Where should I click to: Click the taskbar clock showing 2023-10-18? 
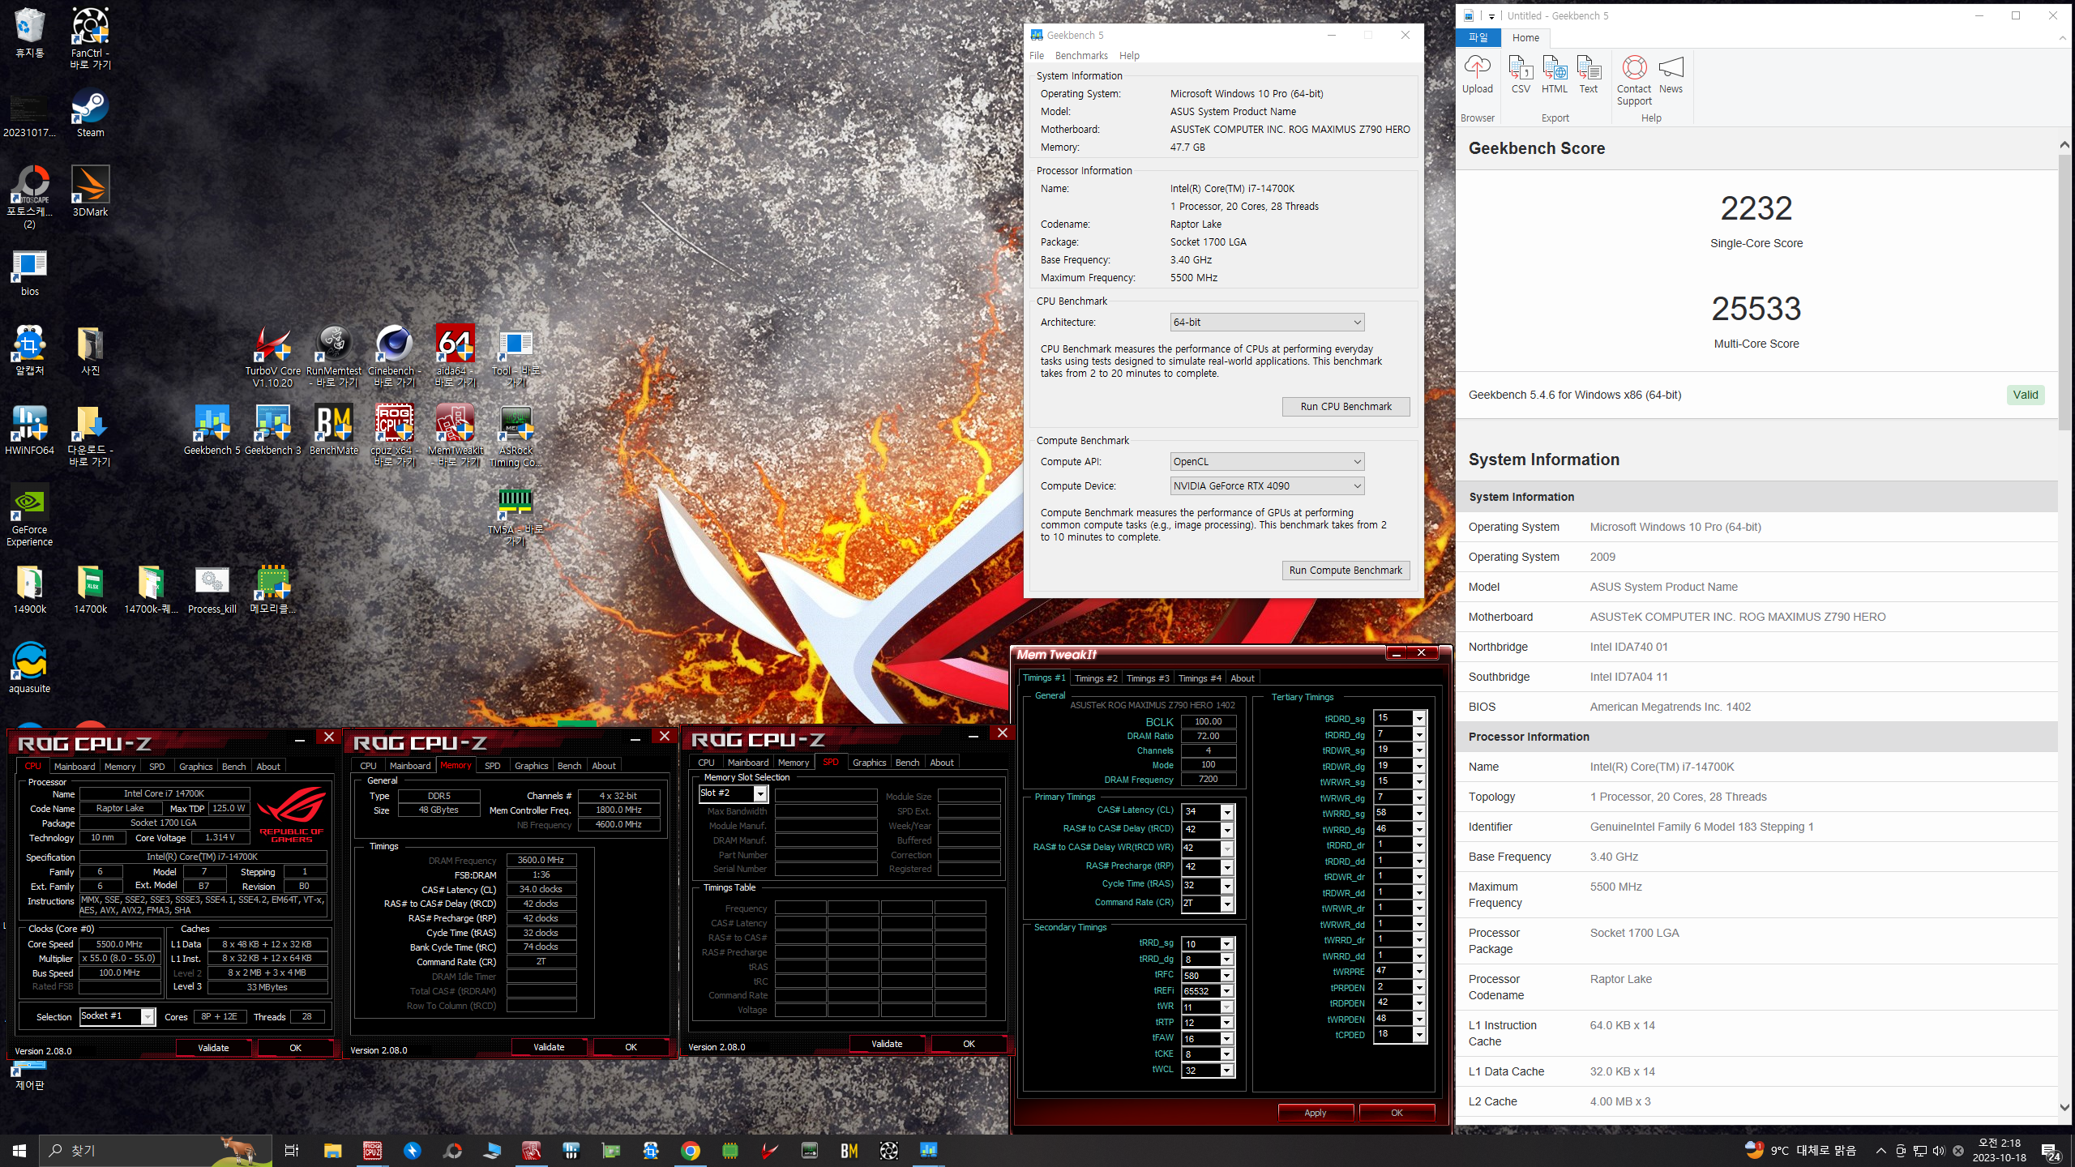(x=1999, y=1150)
